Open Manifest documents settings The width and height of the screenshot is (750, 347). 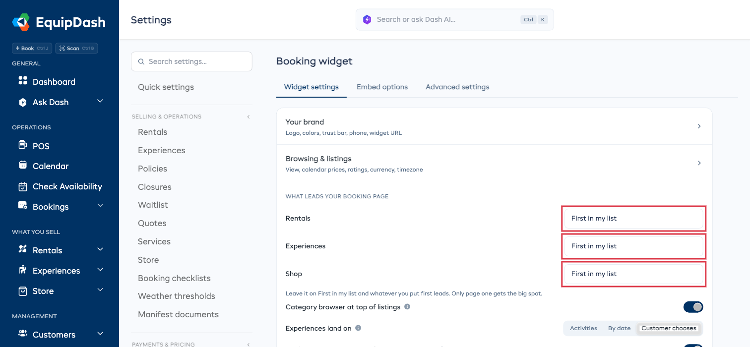click(178, 314)
